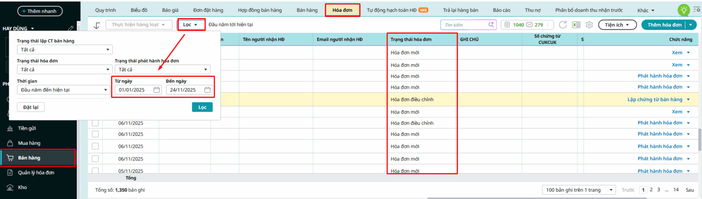The image size is (702, 199).
Task: Open the calendar picker for Từ ngày
Action: tap(157, 90)
